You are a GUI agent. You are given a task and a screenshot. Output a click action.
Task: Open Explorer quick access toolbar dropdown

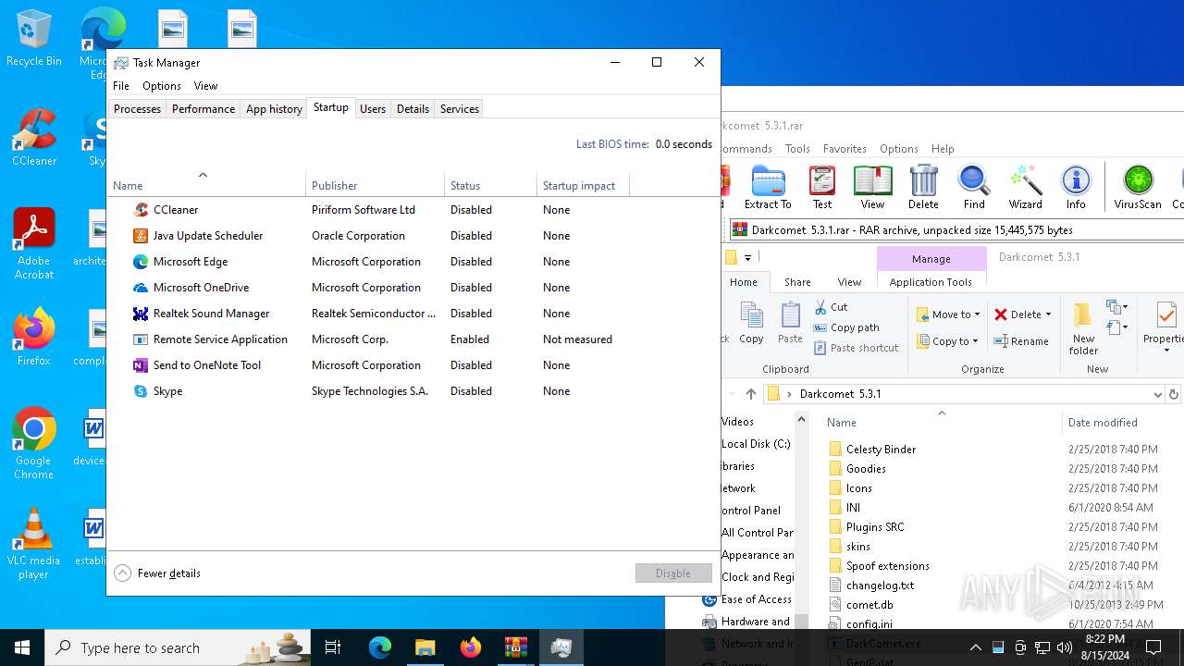[747, 258]
